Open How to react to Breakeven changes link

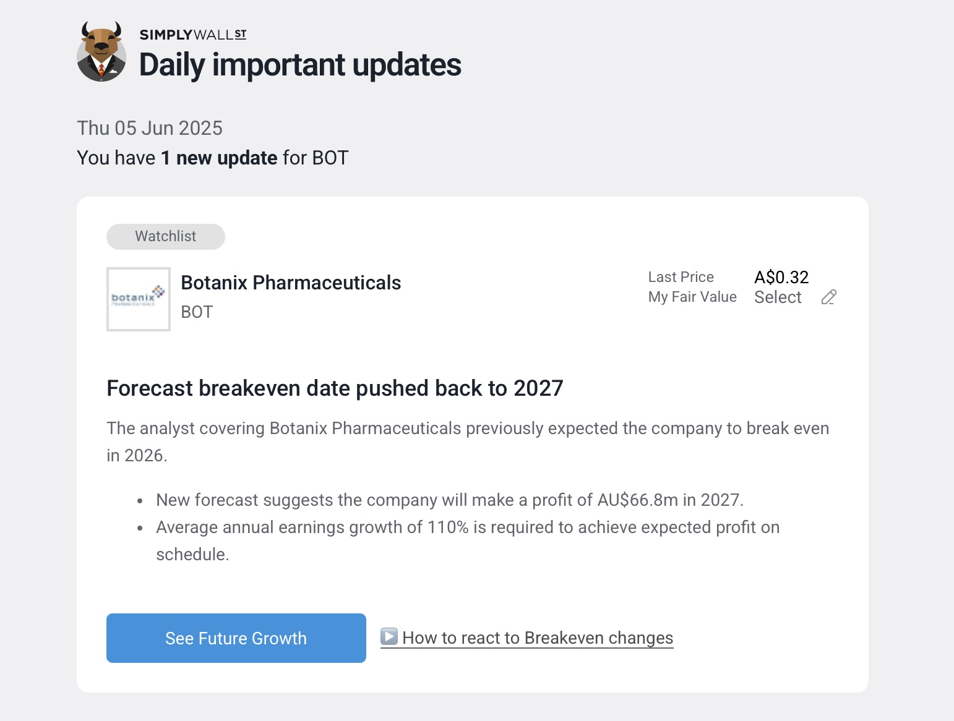[538, 638]
